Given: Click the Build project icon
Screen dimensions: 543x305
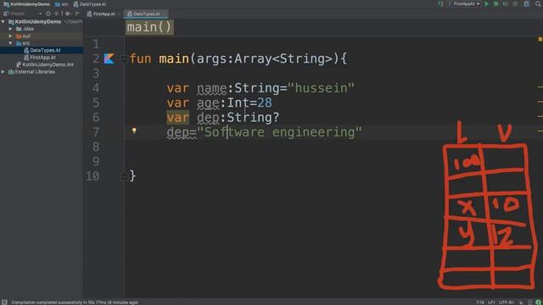Looking at the screenshot, I should 440,4.
